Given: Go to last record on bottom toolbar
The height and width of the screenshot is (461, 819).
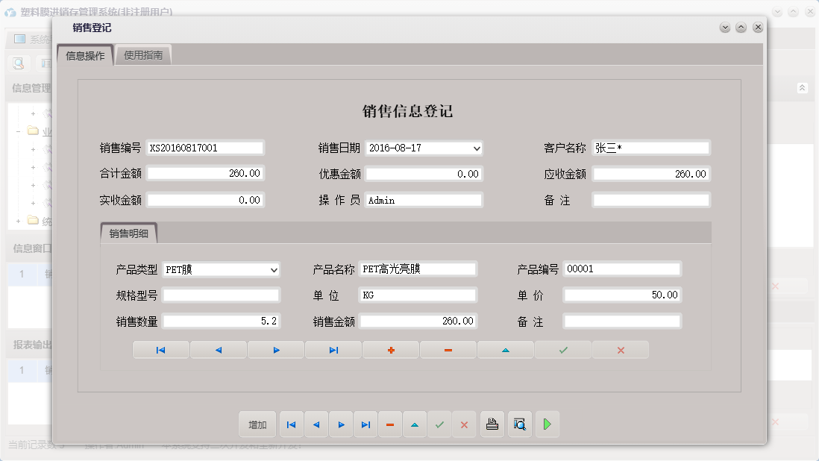Looking at the screenshot, I should (365, 424).
